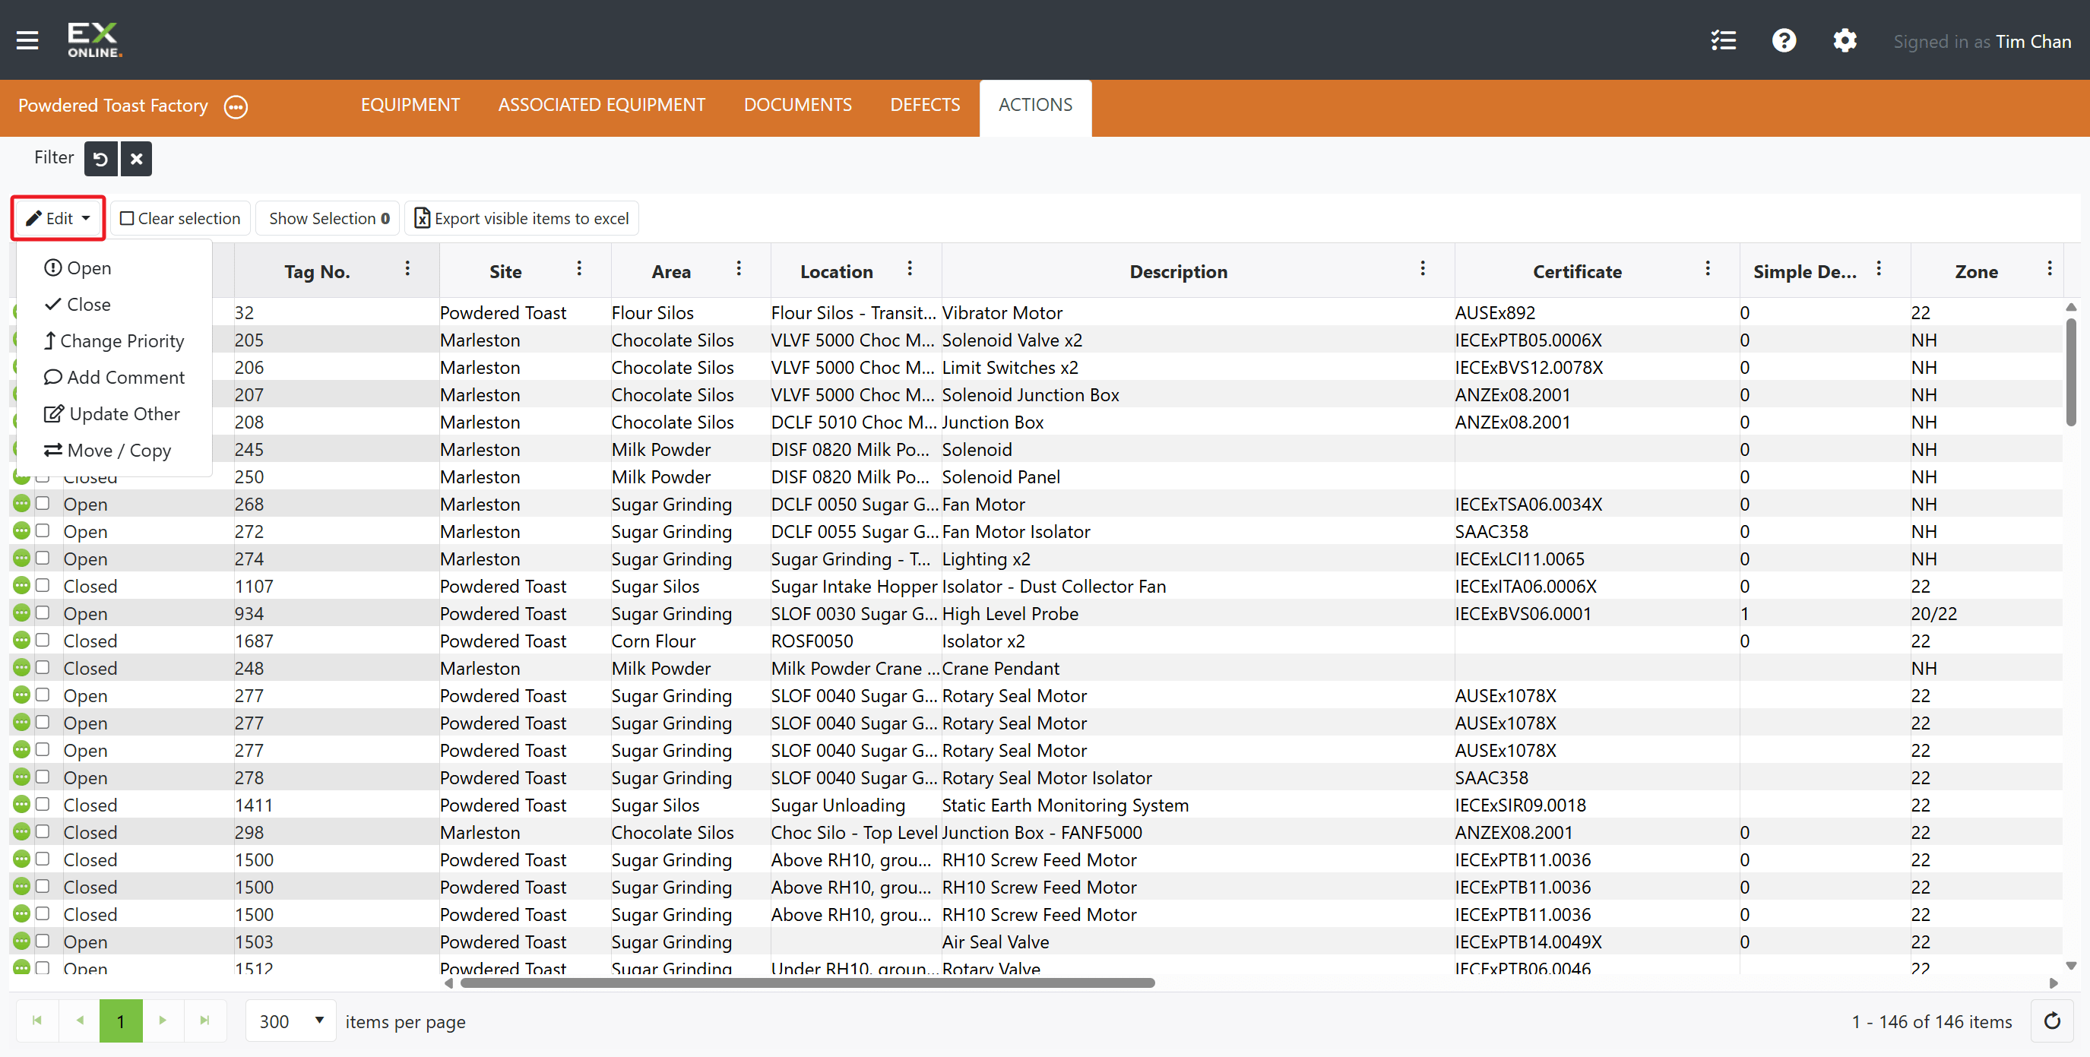Select page 1 button
This screenshot has width=2090, height=1057.
(x=121, y=1021)
